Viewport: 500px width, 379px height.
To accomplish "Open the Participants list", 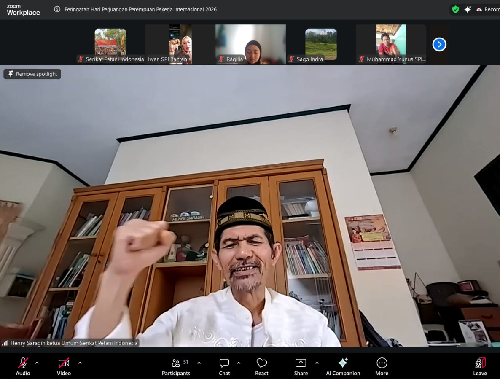I will click(x=176, y=363).
